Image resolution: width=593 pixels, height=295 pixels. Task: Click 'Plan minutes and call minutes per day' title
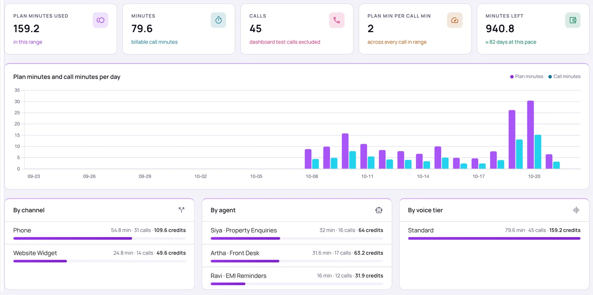67,77
